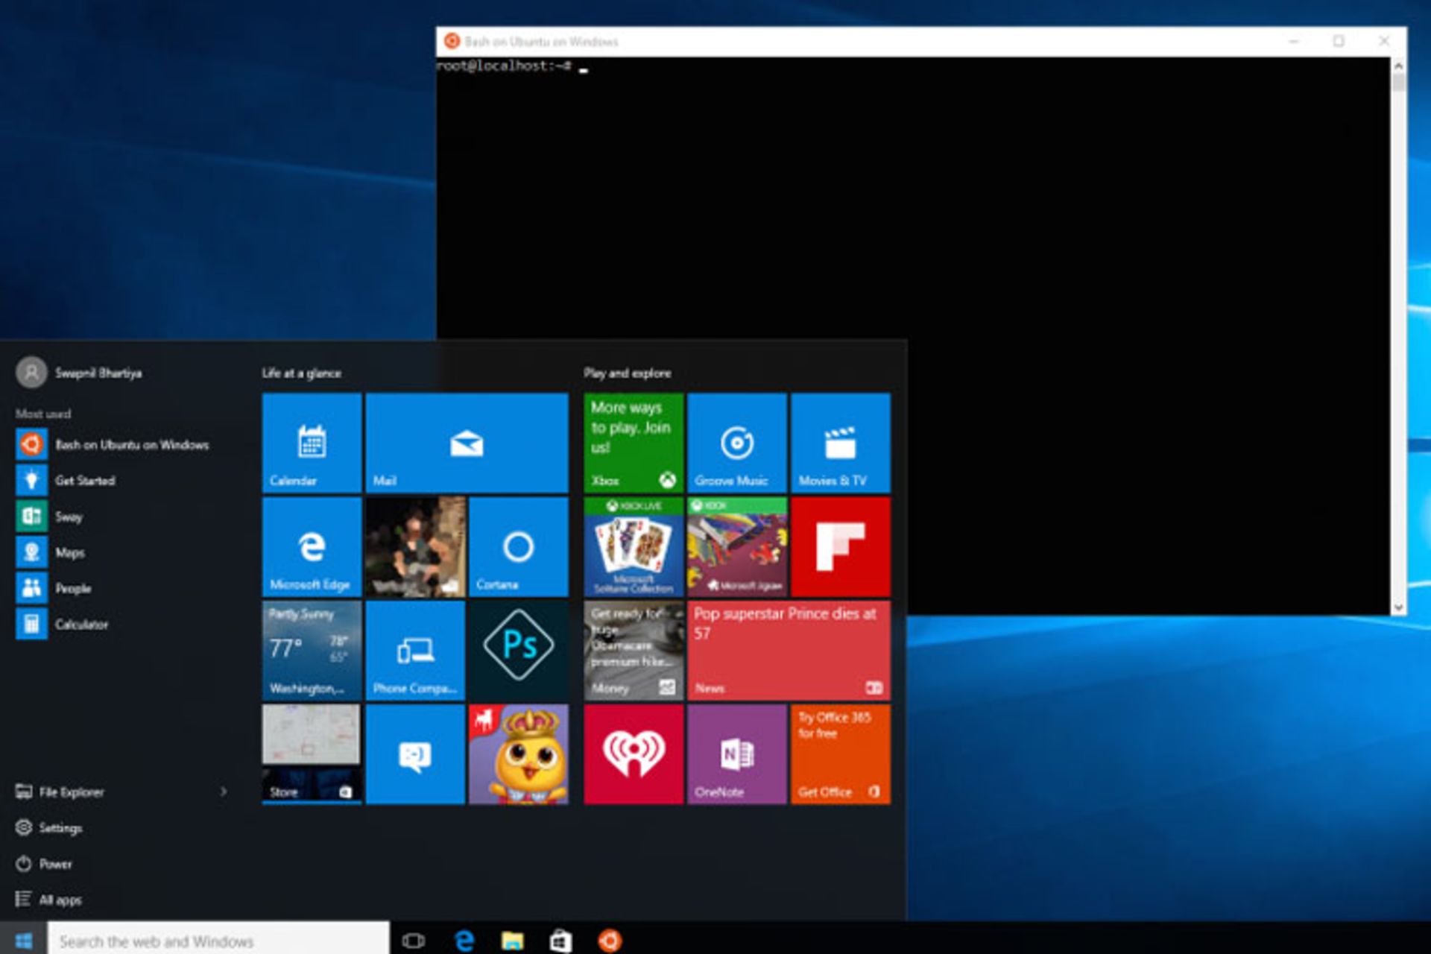
Task: Expand File Explorer jump list arrow
Action: coord(223,792)
